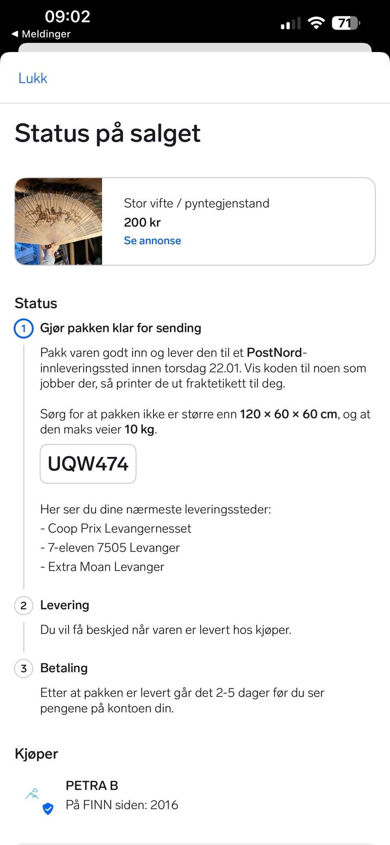This screenshot has height=845, width=390.
Task: Tap 7-eleven 7505 Levanger delivery location
Action: (113, 548)
